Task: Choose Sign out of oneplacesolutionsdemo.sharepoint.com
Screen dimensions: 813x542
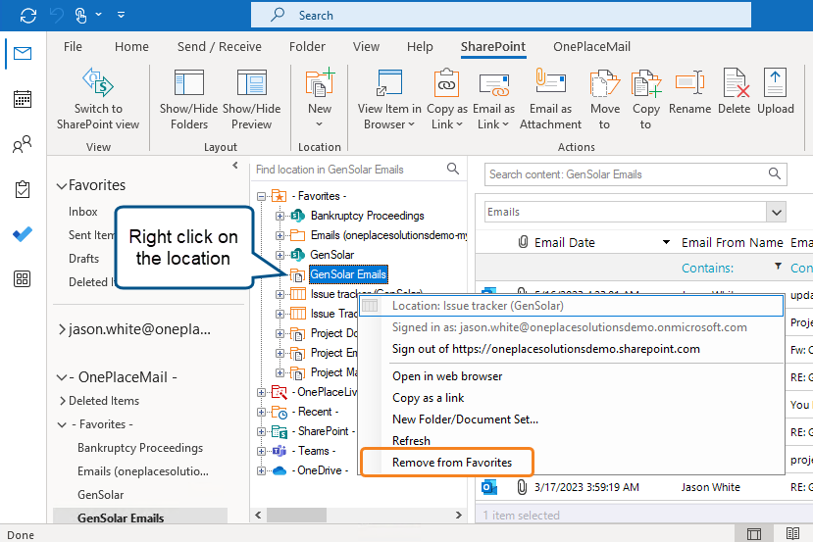Action: [546, 349]
